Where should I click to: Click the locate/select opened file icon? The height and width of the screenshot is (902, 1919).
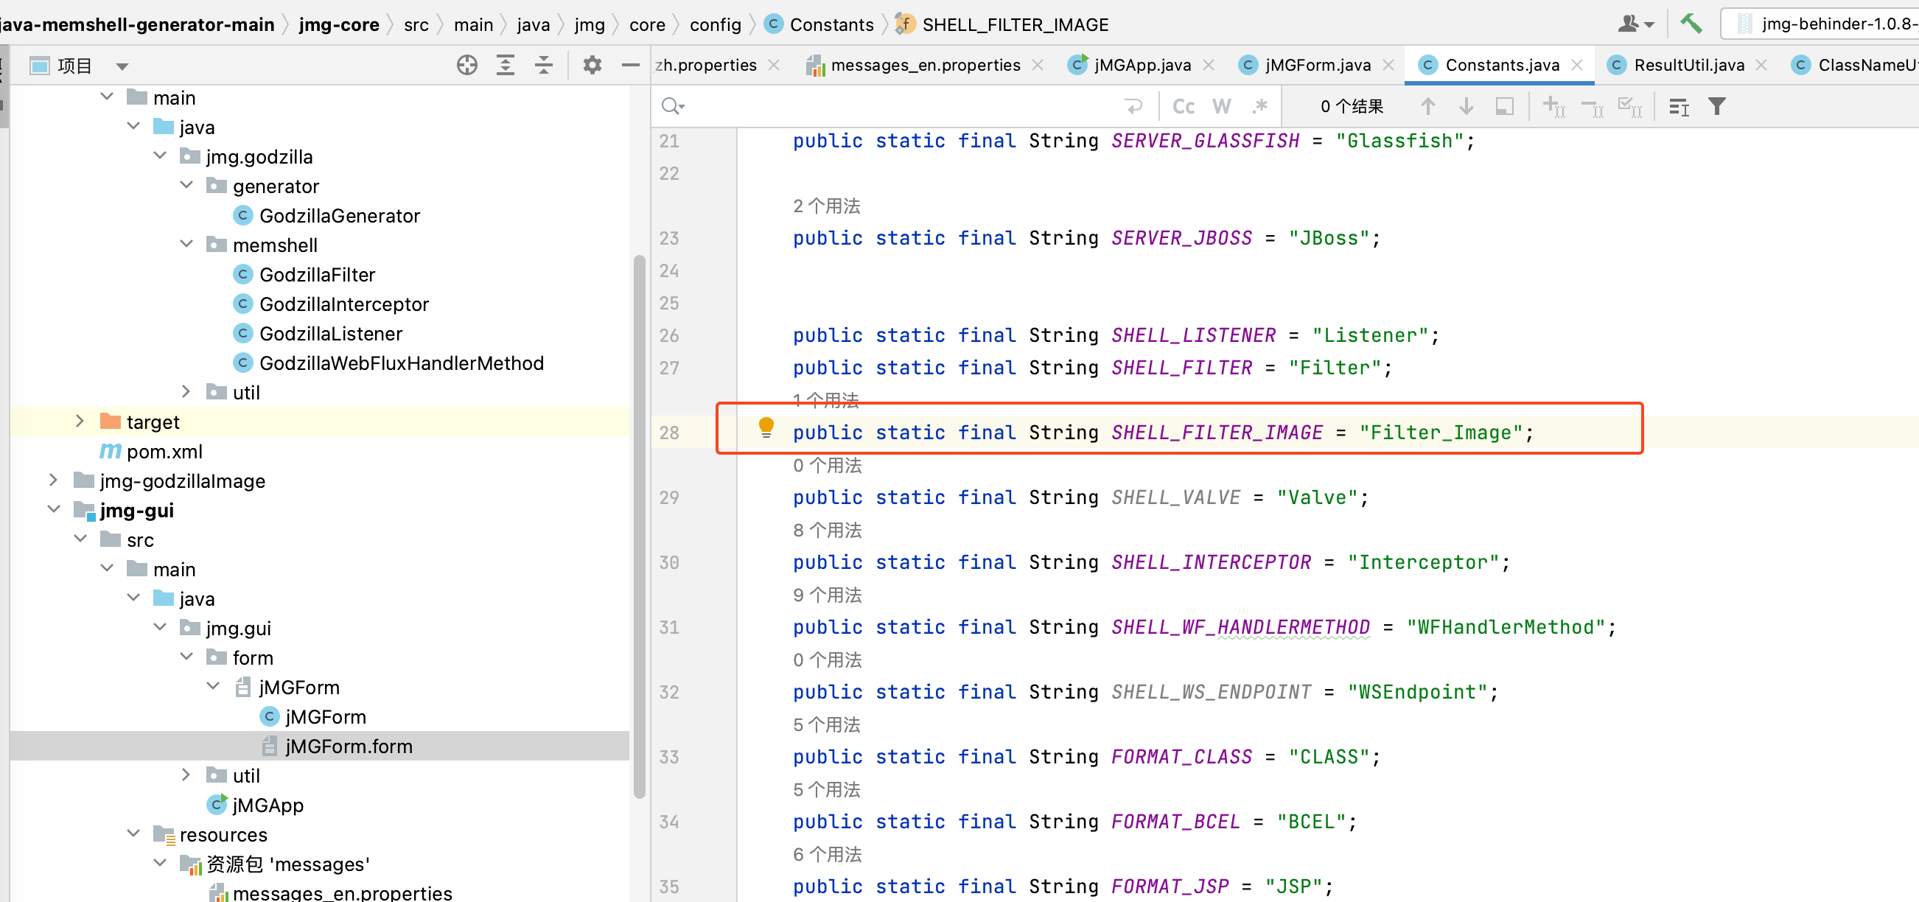(x=467, y=66)
